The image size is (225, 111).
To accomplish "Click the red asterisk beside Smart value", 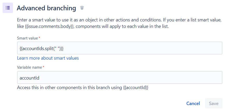I will point(39,38).
